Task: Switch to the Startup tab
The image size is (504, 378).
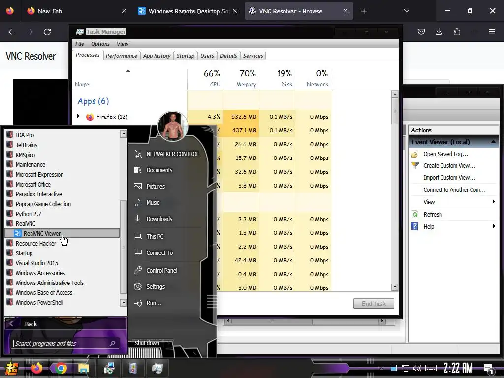Action: [x=186, y=56]
